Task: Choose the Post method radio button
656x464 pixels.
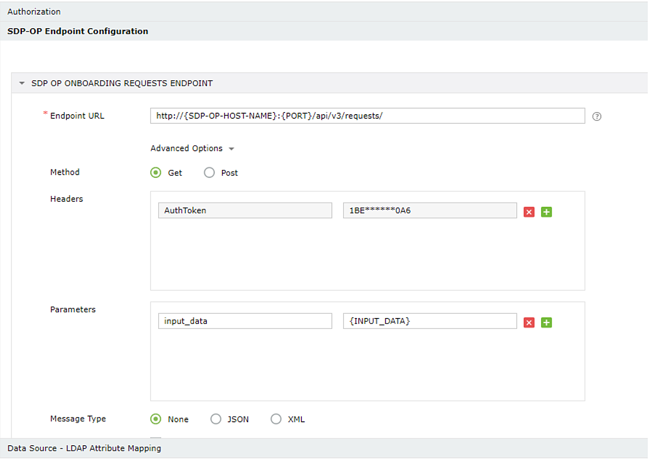Action: pyautogui.click(x=209, y=173)
